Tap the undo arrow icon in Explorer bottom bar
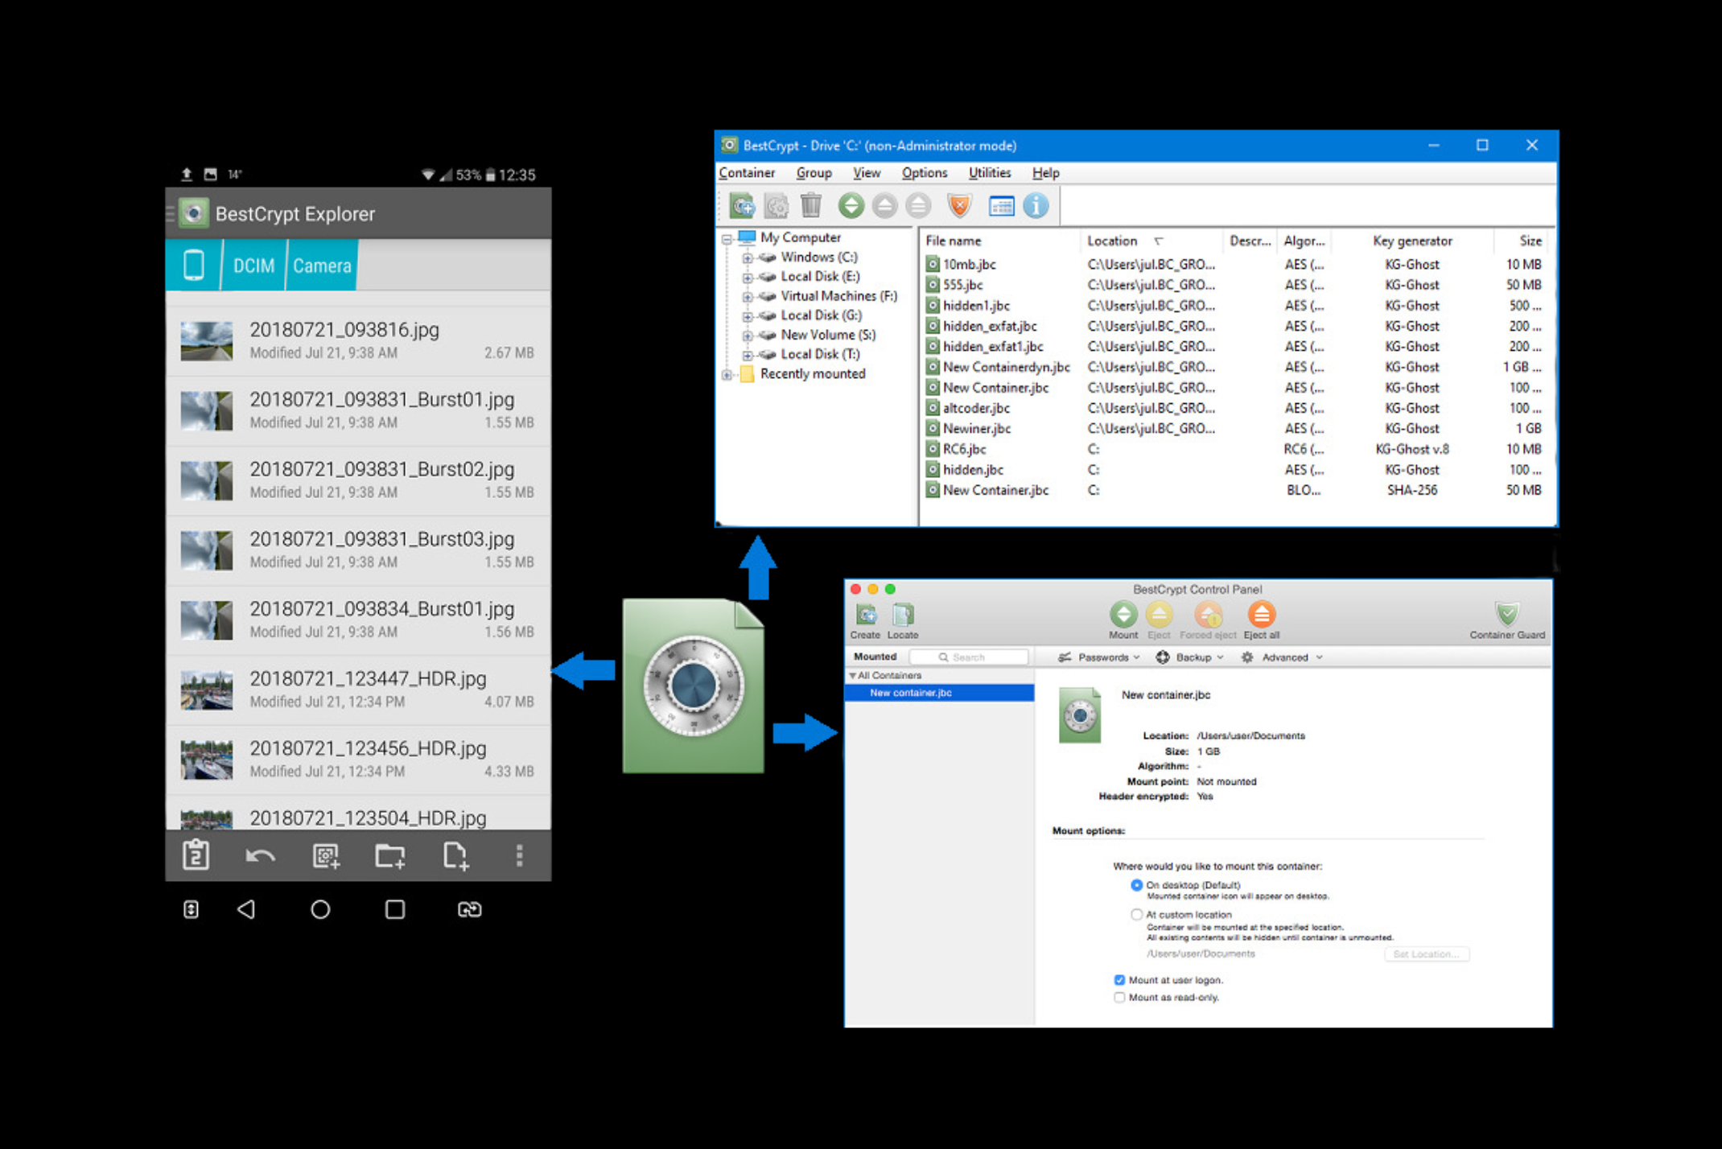 click(x=260, y=855)
